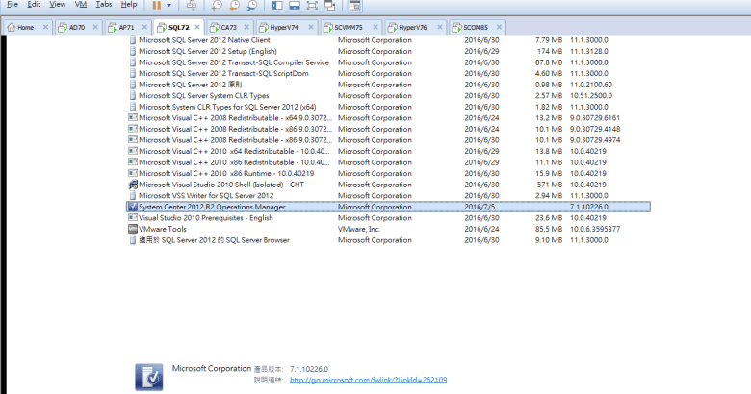Open the VM menu
This screenshot has height=394, width=751.
(x=82, y=5)
